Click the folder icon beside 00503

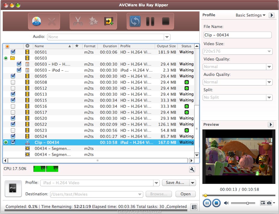click(x=12, y=58)
